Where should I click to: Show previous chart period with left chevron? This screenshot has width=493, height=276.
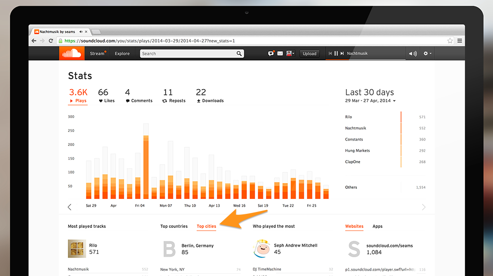69,207
